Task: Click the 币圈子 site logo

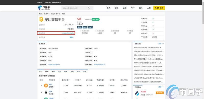Action: click(x=44, y=8)
